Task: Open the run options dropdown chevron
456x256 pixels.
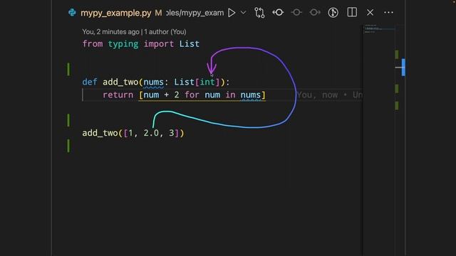Action: coord(244,13)
